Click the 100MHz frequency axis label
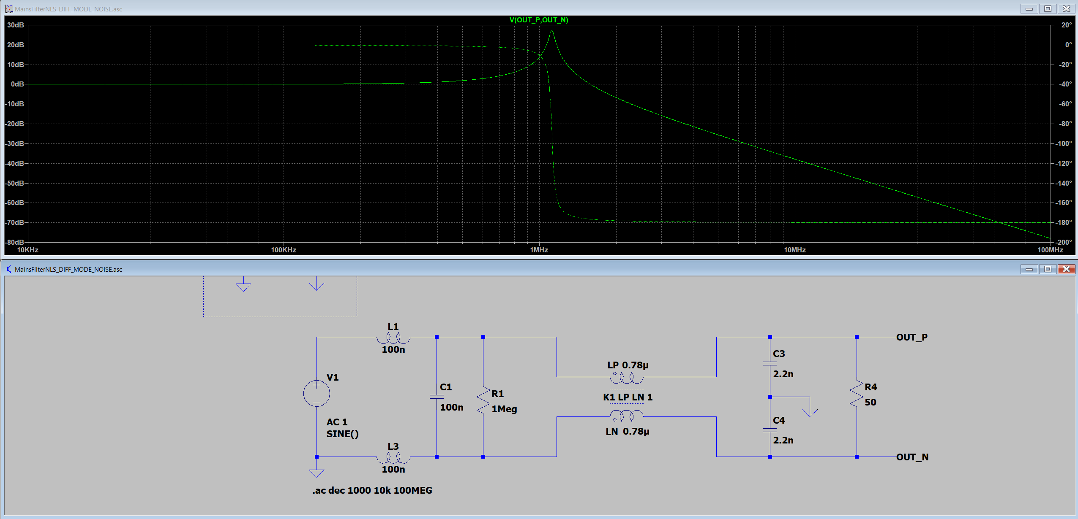Viewport: 1078px width, 519px height. [1050, 250]
